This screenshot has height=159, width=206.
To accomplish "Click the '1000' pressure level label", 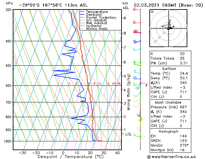I will (8, 141).
